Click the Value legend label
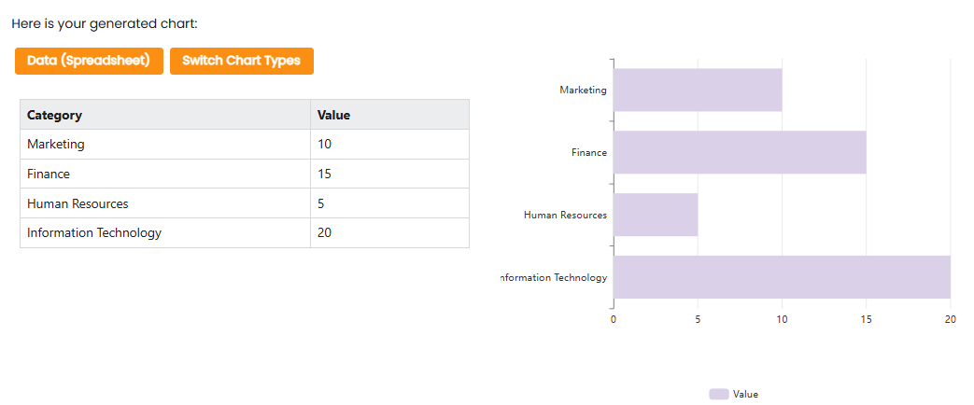Image resolution: width=974 pixels, height=405 pixels. pyautogui.click(x=745, y=395)
